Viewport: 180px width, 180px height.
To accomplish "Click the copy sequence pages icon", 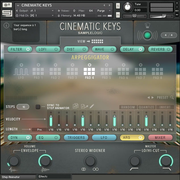I will tap(76, 106).
